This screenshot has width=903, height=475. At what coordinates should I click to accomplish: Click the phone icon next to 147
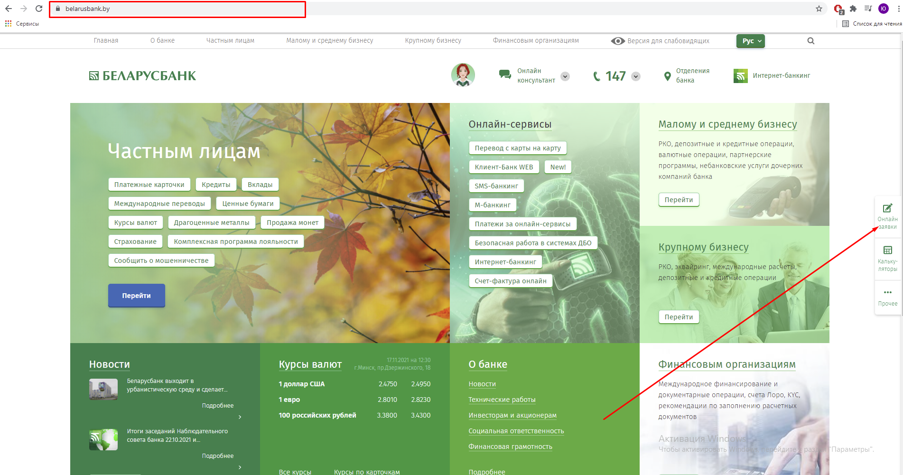pyautogui.click(x=597, y=76)
